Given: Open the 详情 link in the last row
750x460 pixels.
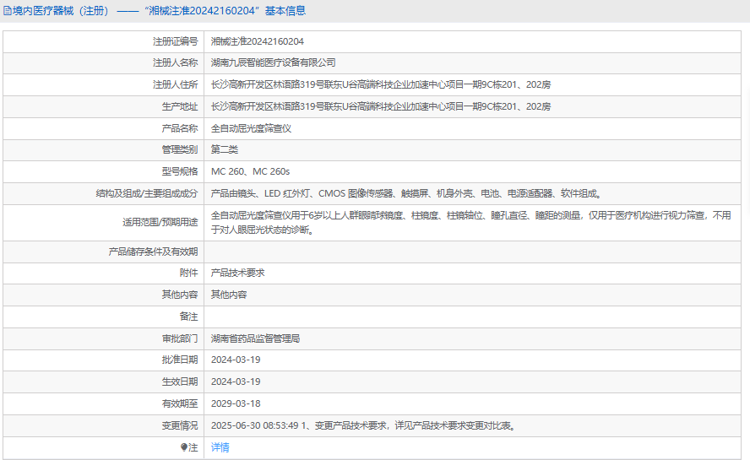Looking at the screenshot, I should click(220, 447).
